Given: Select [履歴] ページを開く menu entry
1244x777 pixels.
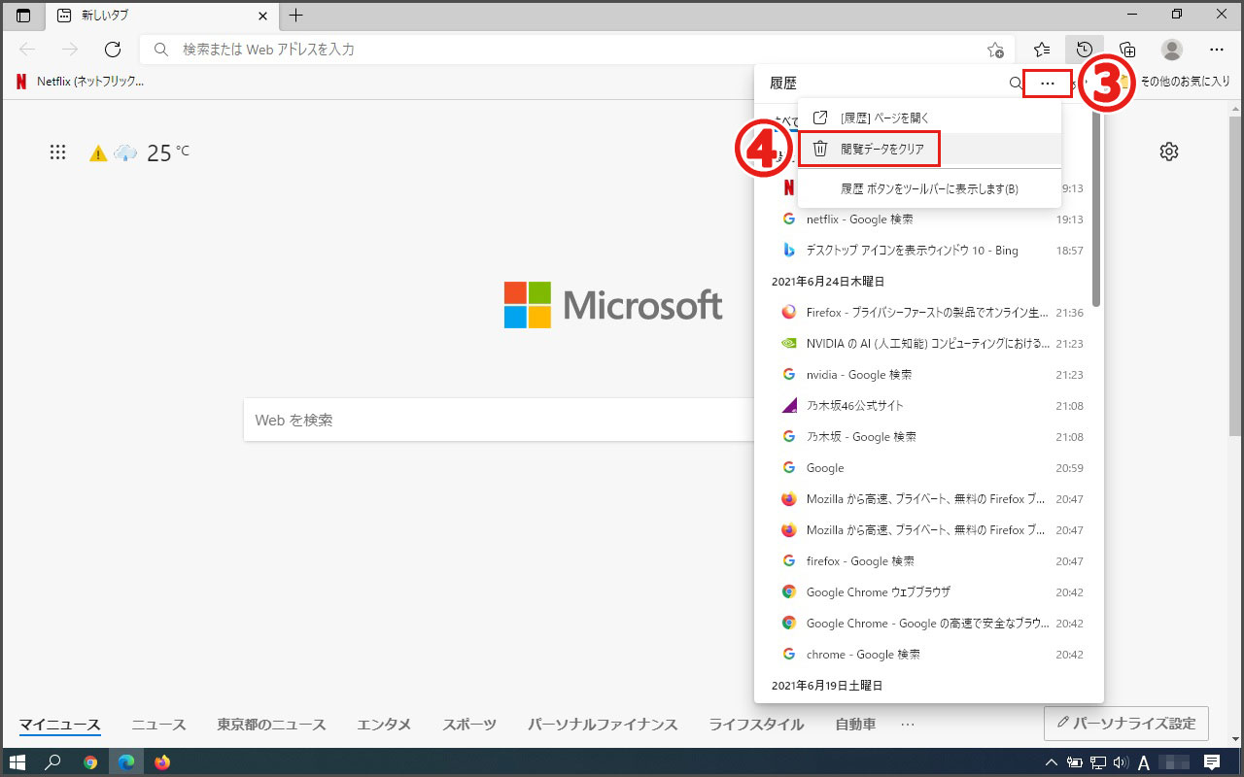Looking at the screenshot, I should point(929,118).
